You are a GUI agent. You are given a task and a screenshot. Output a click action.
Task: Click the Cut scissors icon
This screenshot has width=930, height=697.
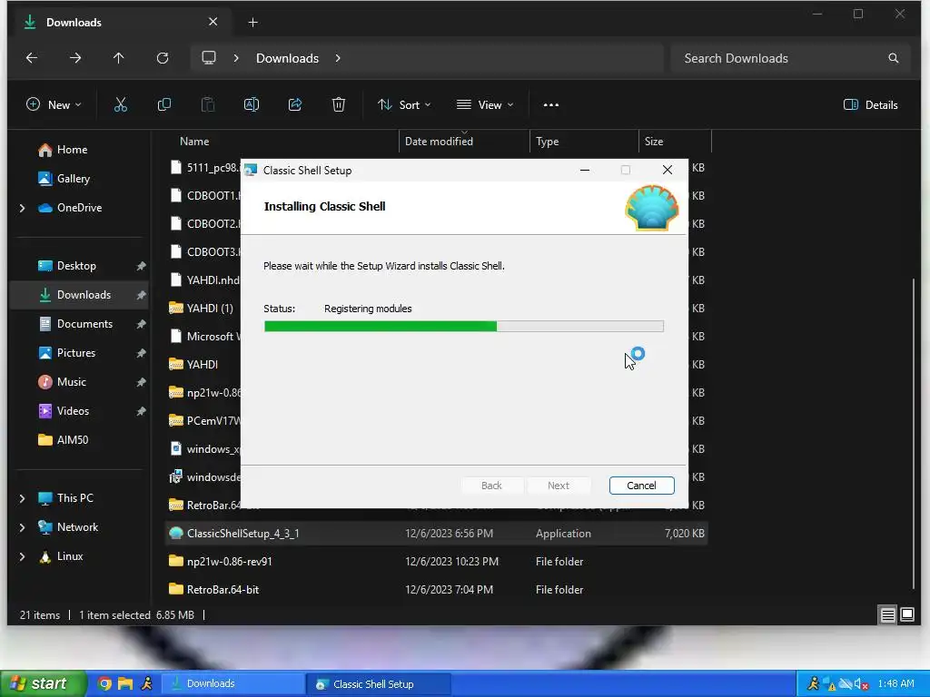coord(121,105)
